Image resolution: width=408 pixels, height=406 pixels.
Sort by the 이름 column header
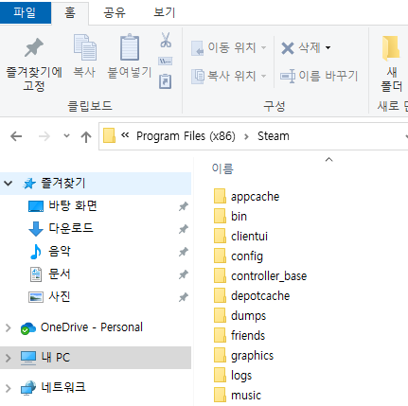(222, 168)
